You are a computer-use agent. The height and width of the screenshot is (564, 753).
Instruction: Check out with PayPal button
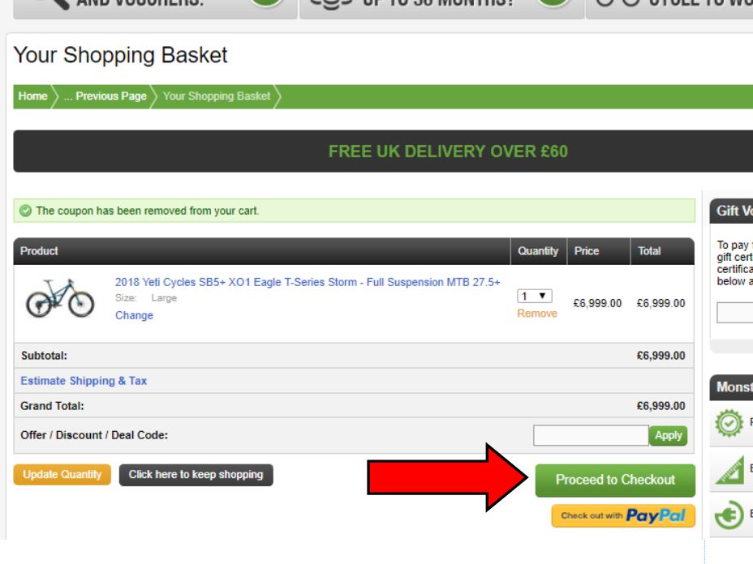tap(623, 516)
